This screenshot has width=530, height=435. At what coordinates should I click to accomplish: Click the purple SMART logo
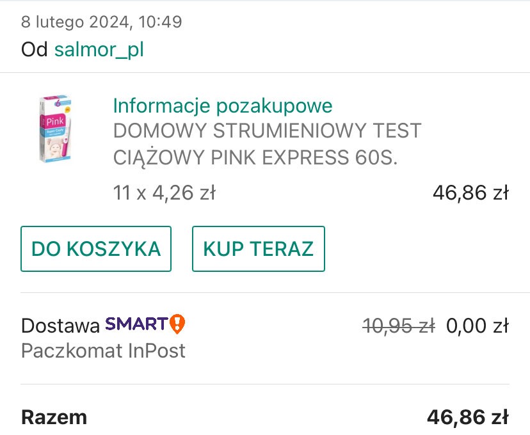point(136,324)
